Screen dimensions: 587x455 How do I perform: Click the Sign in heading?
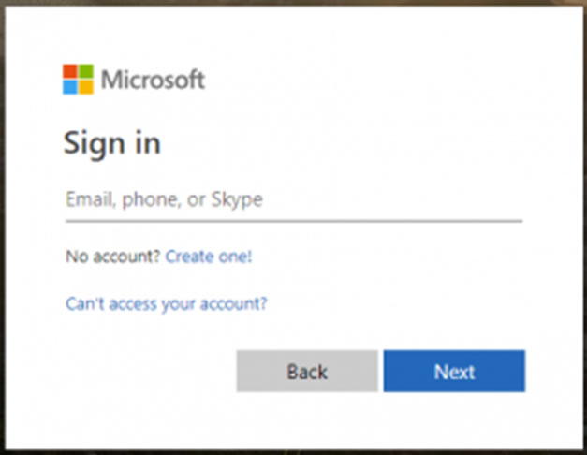tap(112, 144)
